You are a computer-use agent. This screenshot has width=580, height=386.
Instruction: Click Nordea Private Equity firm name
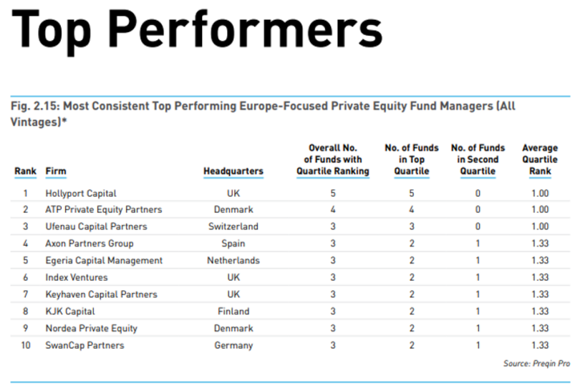[x=91, y=329]
